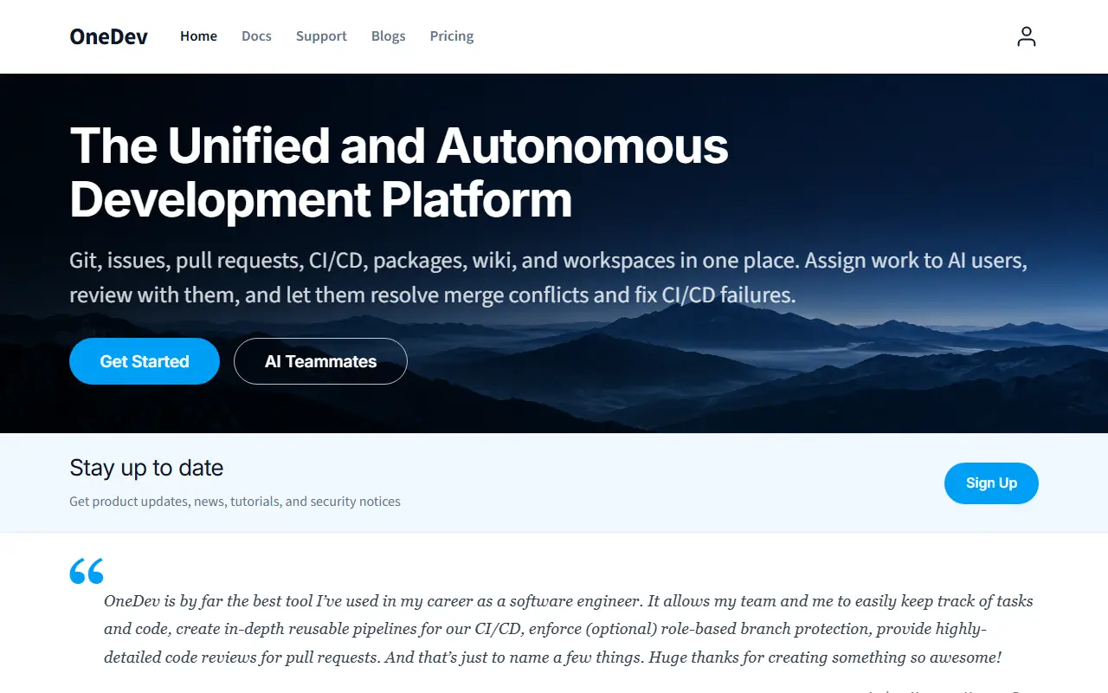Open the Support menu item
Screen dimensions: 1108x693
click(321, 36)
